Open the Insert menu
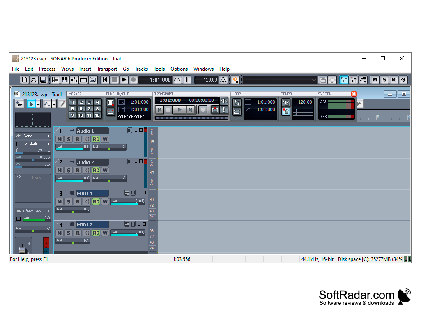The image size is (421, 316). click(85, 69)
